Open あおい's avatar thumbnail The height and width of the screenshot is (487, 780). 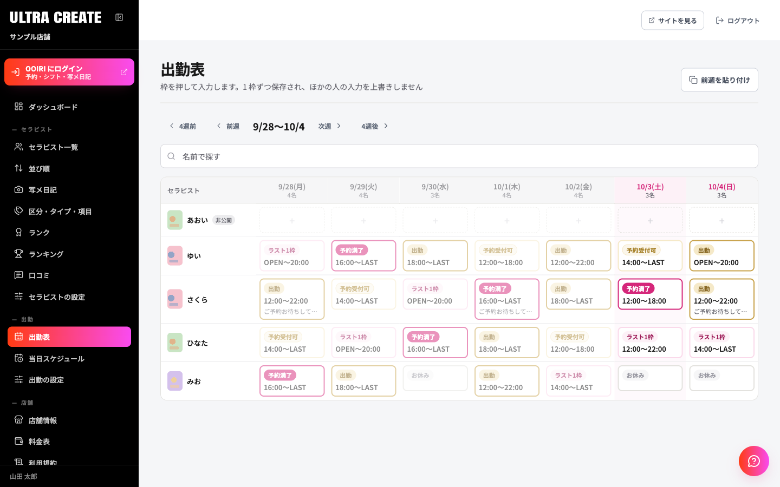175,220
